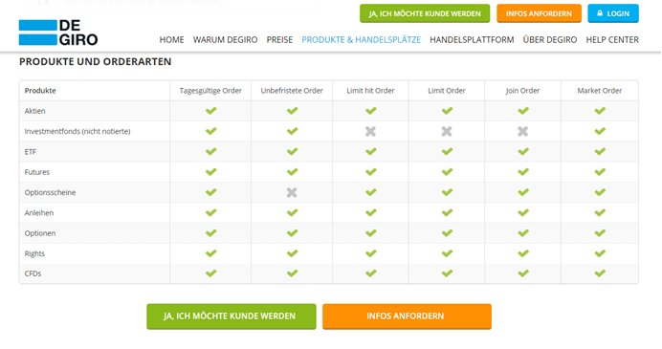Click the 'Limit hit Order' column header

[370, 91]
